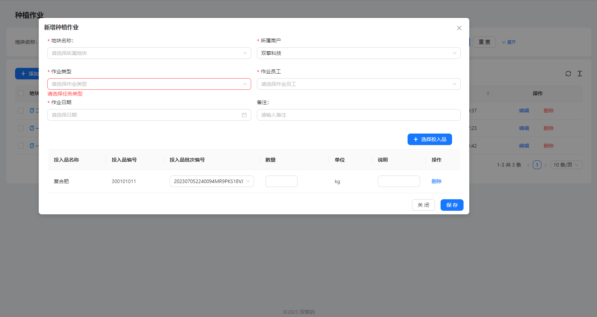
Task: Click the copy icon in second table row
Action: coord(32,128)
